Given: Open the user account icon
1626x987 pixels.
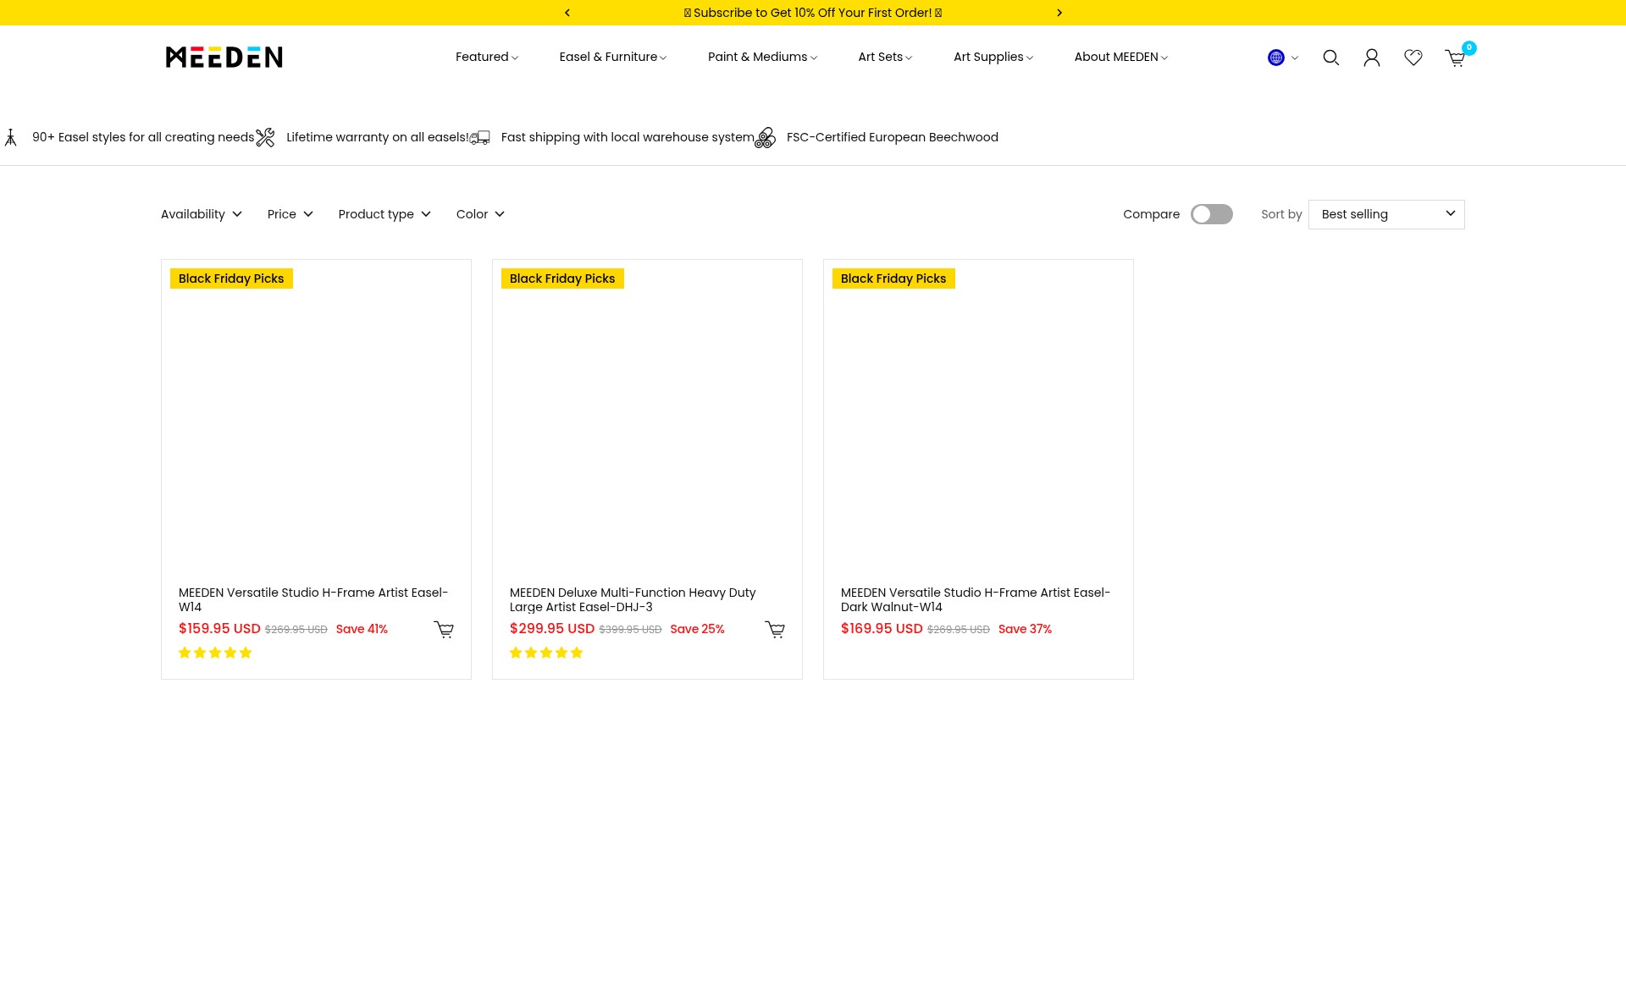Looking at the screenshot, I should (1372, 58).
